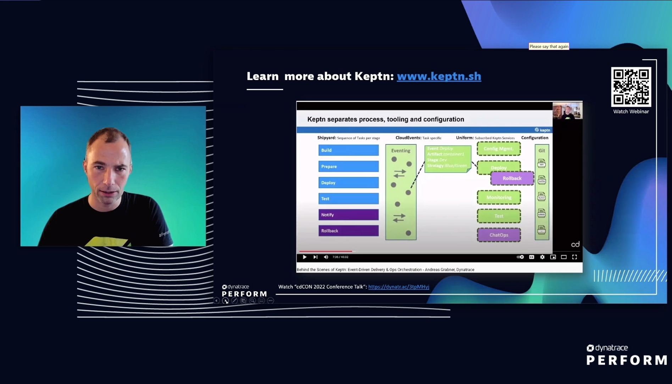Toggle autoplay in the video player

(520, 257)
